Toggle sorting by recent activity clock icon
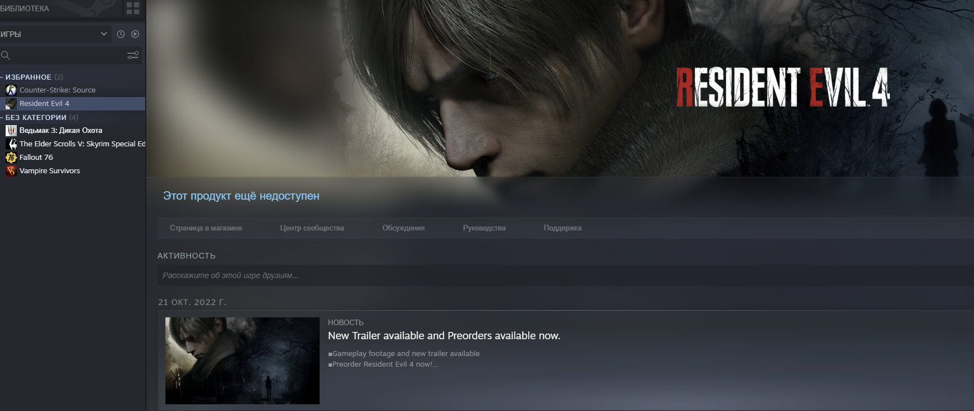Image resolution: width=974 pixels, height=411 pixels. click(x=121, y=34)
